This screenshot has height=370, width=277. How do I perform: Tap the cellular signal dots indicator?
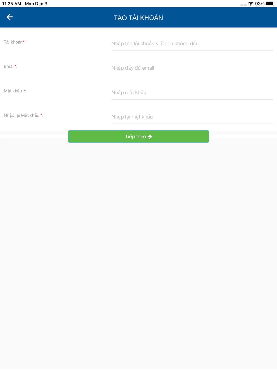[x=243, y=5]
